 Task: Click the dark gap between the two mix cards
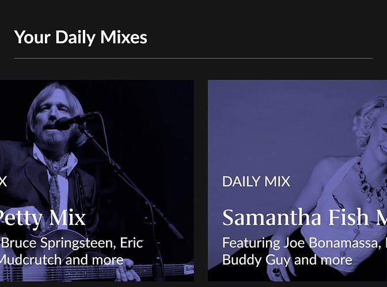(200, 181)
